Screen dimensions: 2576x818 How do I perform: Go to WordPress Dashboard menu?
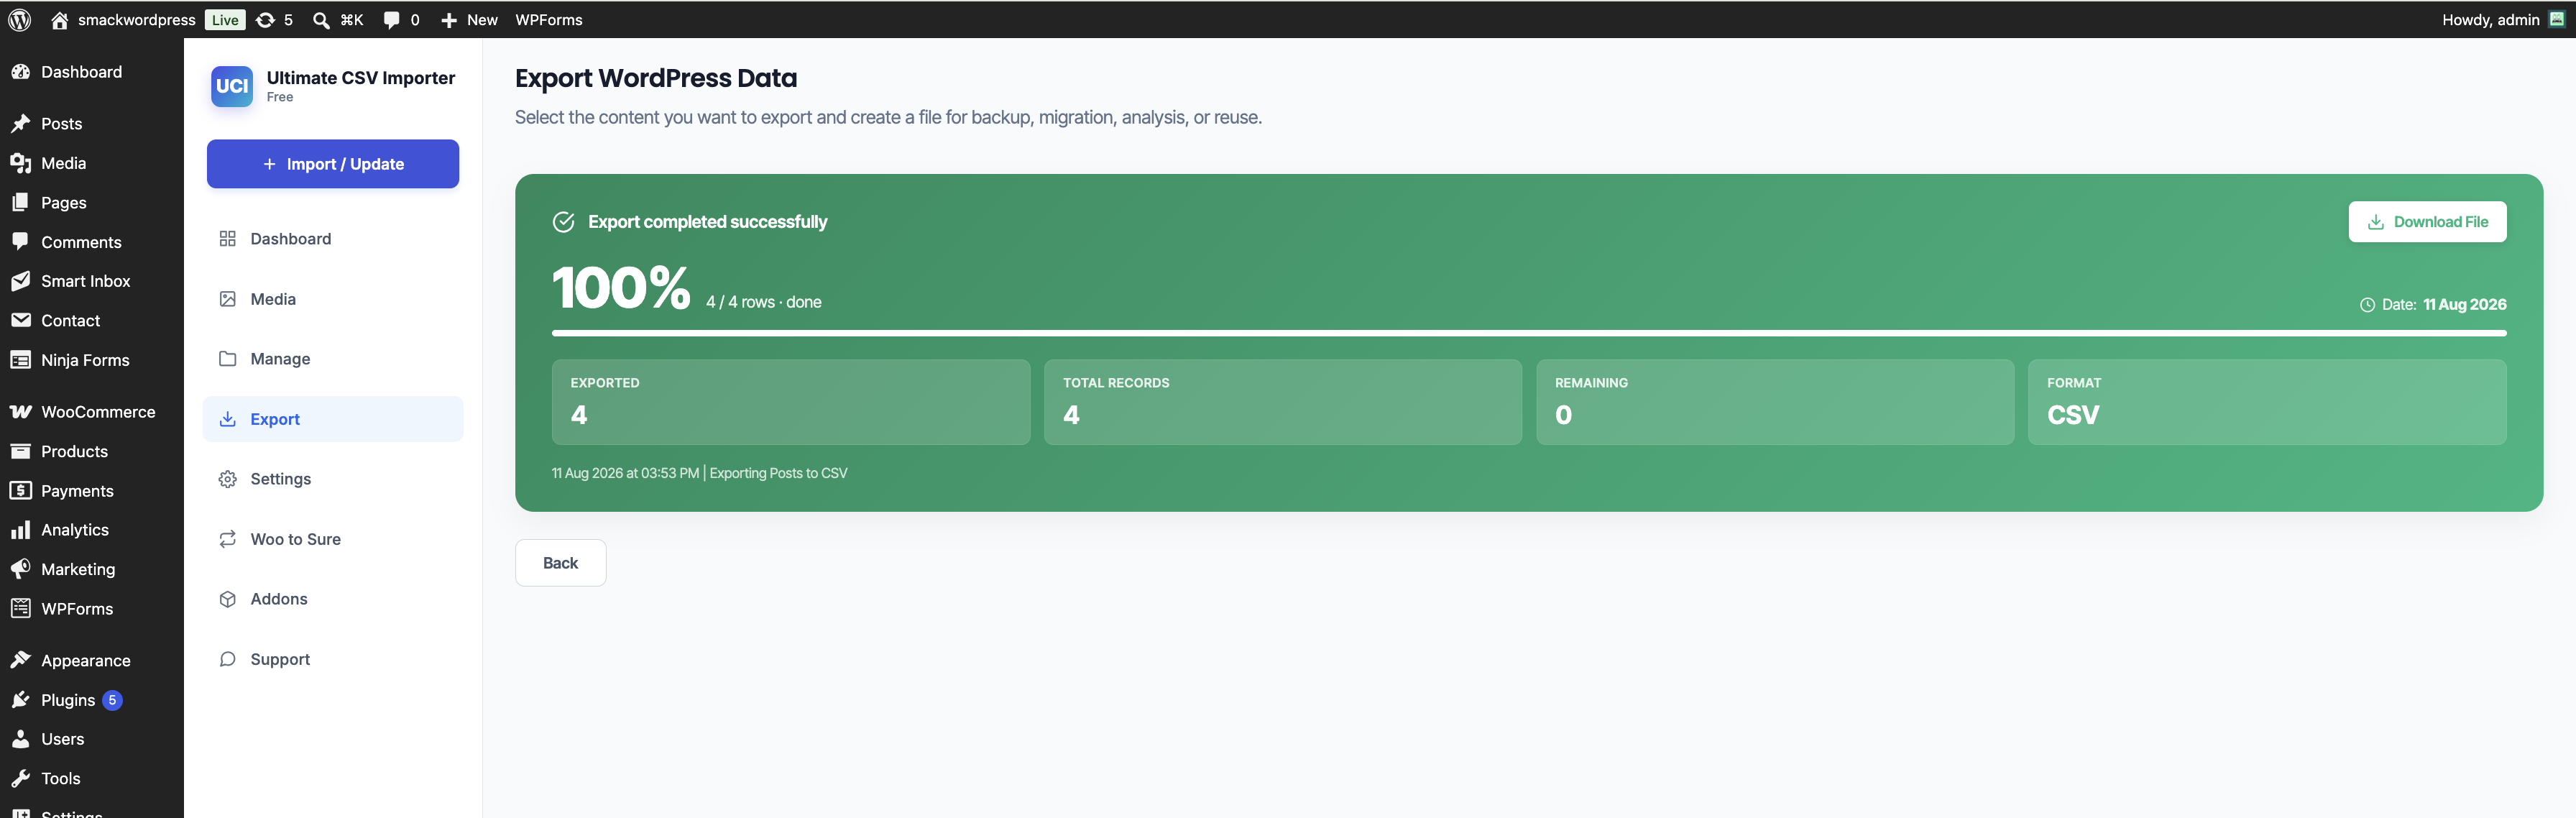coord(92,72)
